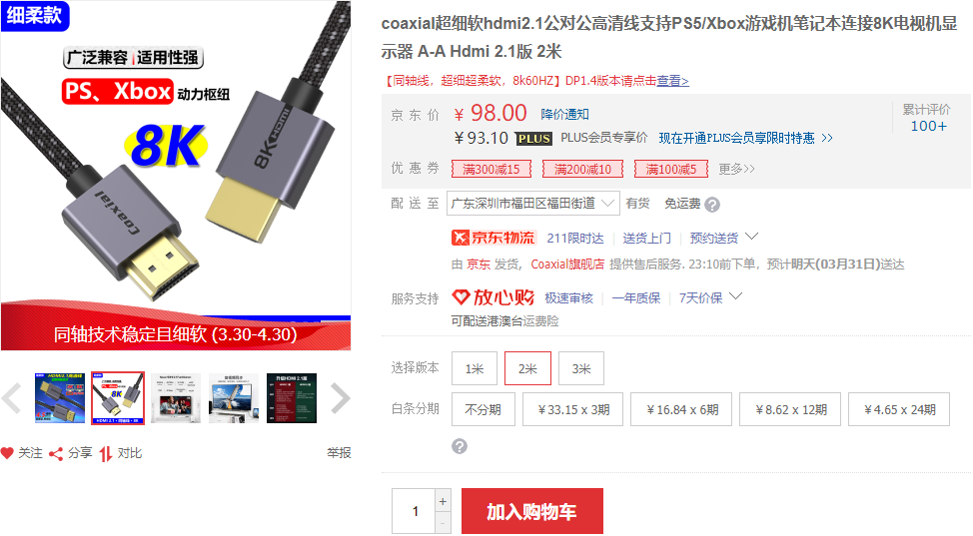Image resolution: width=973 pixels, height=536 pixels.
Task: Click the compare arrows icon
Action: (x=106, y=454)
